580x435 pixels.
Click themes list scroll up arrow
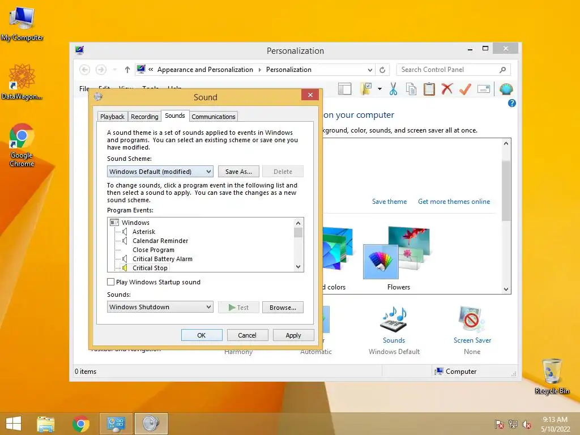506,143
